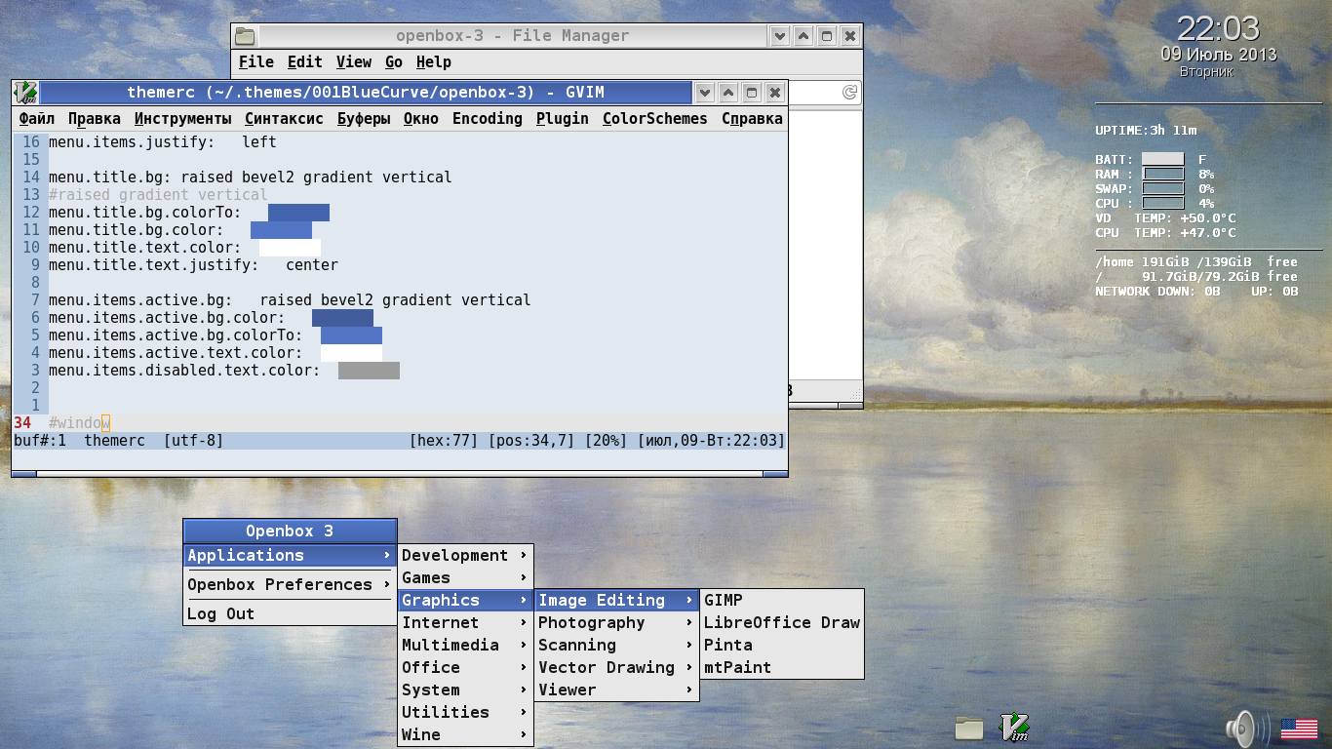Image resolution: width=1332 pixels, height=749 pixels.
Task: Click the File Manager title bar folder icon
Action: tap(245, 36)
